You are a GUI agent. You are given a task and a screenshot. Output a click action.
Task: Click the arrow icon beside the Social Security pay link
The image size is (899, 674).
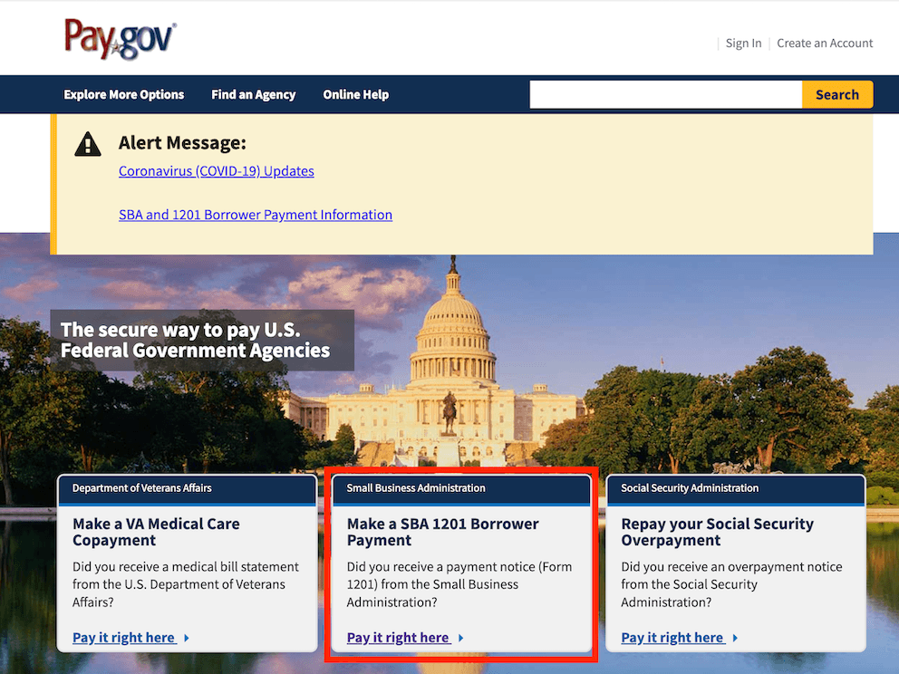click(735, 638)
